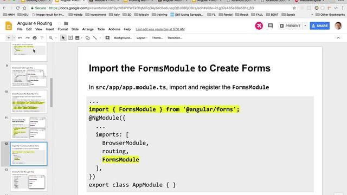Open the Image result for ky bookmark
The image size is (347, 195).
[48, 15]
